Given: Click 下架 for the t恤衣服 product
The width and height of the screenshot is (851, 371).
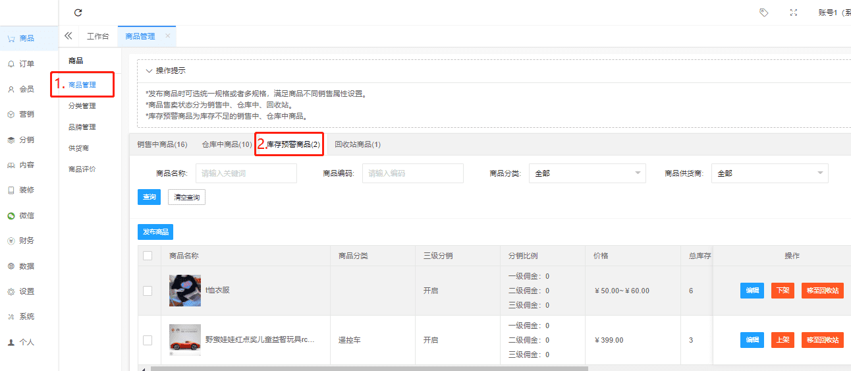Looking at the screenshot, I should pyautogui.click(x=782, y=291).
